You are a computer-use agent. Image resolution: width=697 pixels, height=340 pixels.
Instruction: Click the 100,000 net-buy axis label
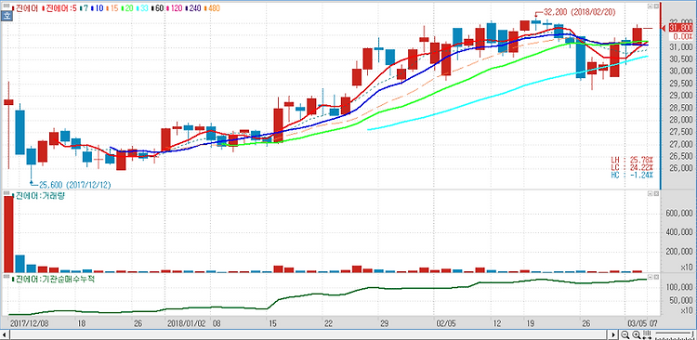click(x=678, y=288)
